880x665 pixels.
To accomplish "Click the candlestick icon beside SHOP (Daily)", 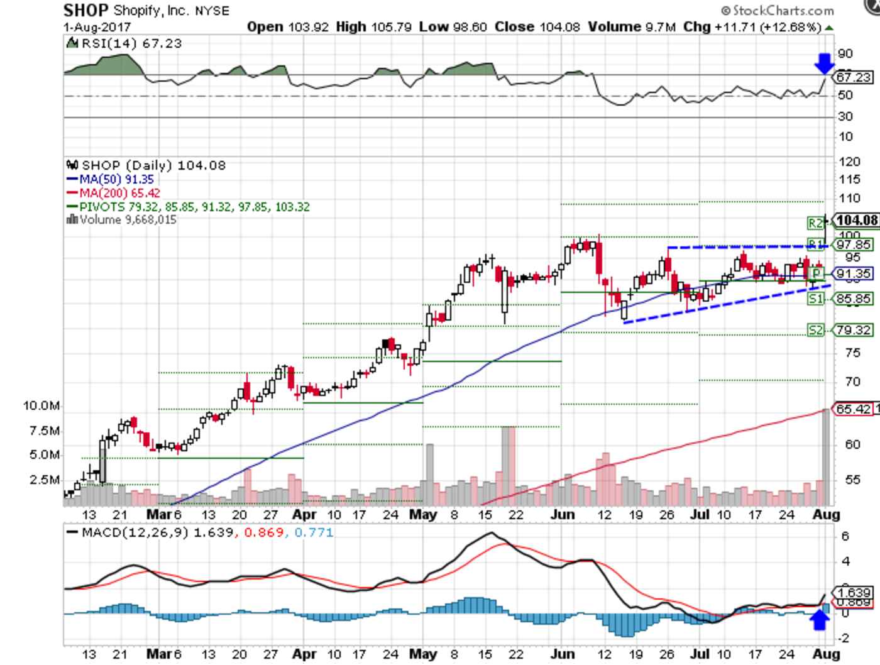I will click(x=73, y=165).
